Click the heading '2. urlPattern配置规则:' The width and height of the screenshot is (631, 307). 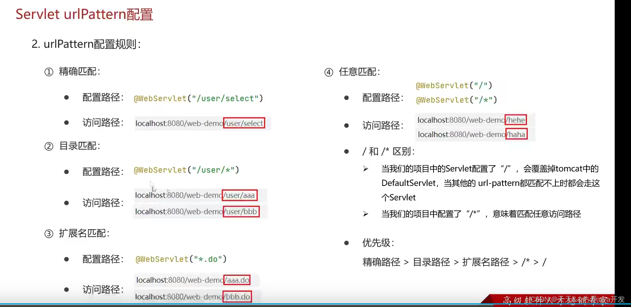click(x=86, y=44)
